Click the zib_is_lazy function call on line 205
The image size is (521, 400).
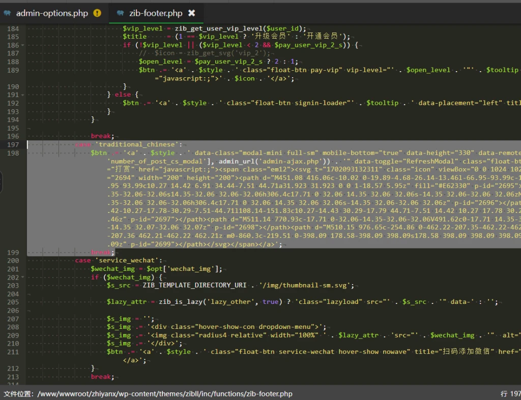pyautogui.click(x=220, y=302)
